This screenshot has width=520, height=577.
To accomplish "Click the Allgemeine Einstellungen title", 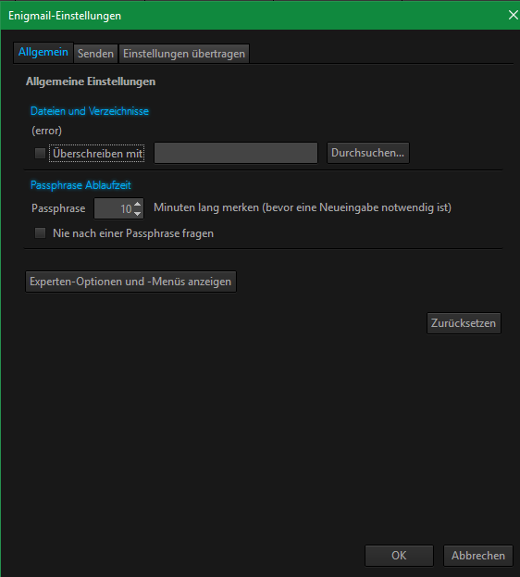I will tap(91, 82).
